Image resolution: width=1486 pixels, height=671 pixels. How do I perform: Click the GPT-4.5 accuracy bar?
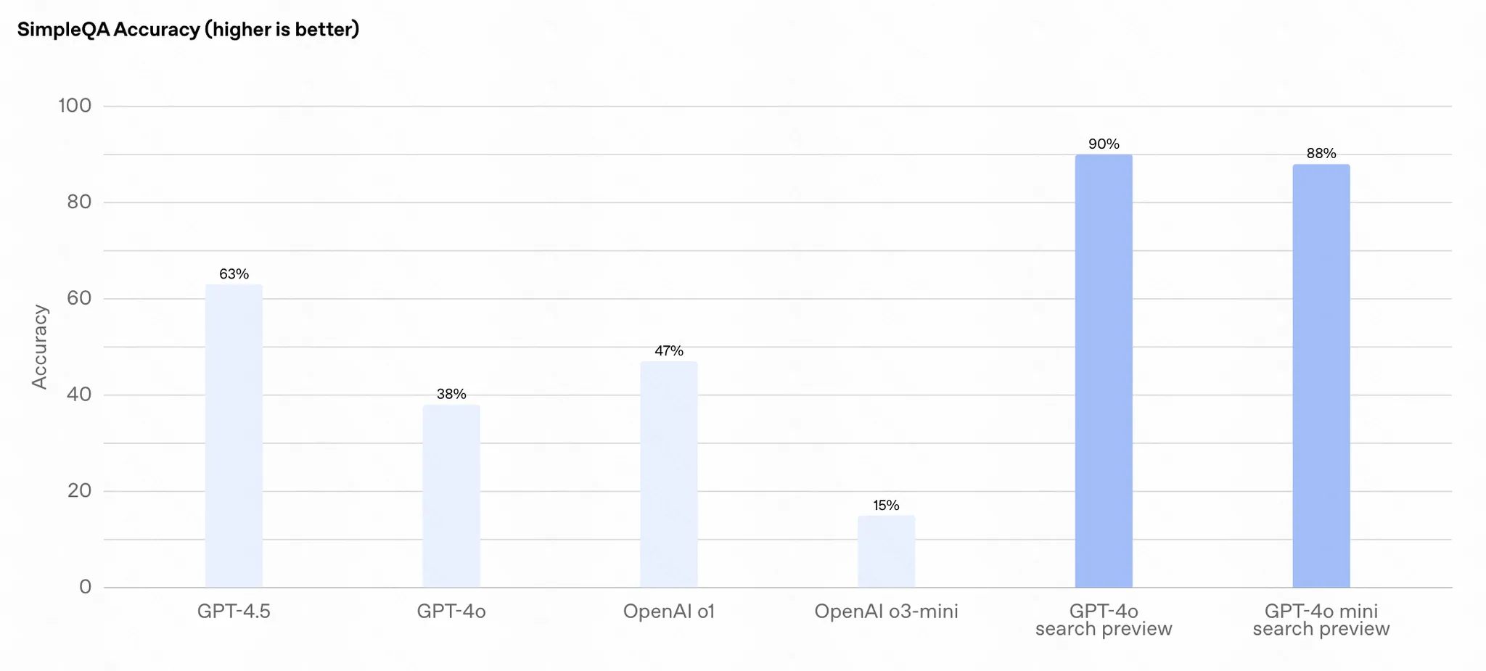(234, 436)
